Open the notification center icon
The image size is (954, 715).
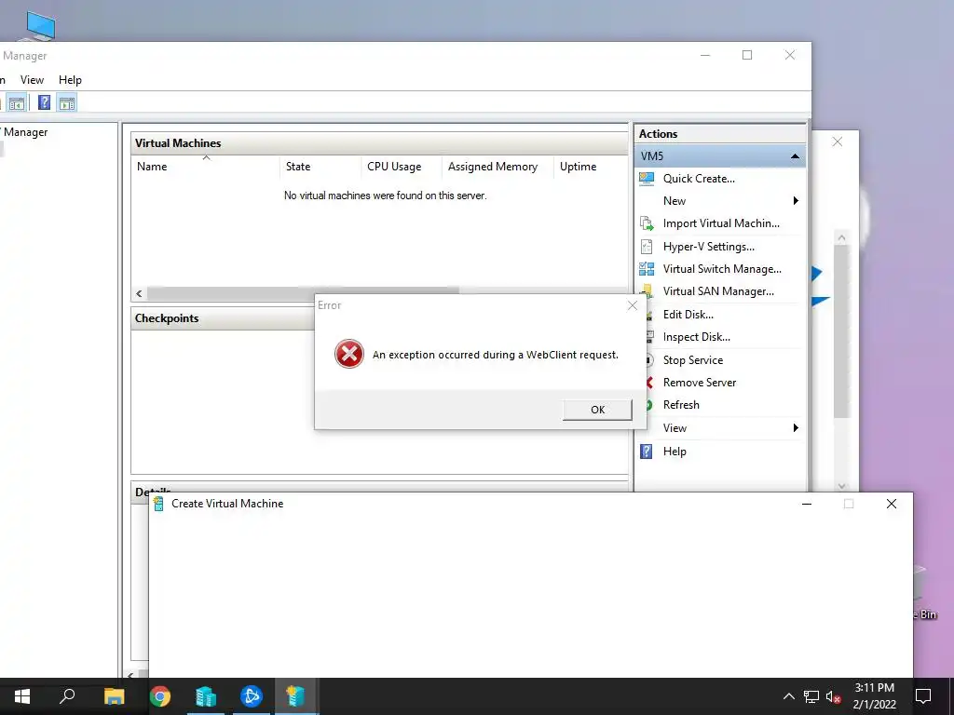[923, 696]
